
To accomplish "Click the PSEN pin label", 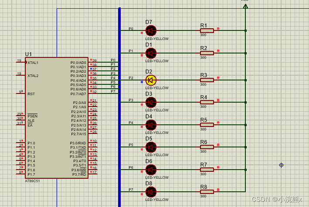I will pos(33,116).
